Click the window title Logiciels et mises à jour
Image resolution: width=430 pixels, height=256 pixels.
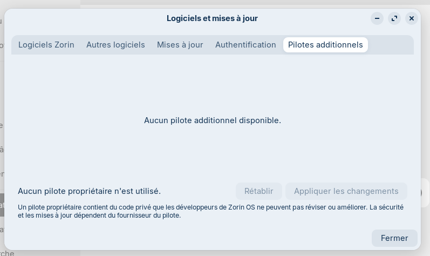(212, 18)
